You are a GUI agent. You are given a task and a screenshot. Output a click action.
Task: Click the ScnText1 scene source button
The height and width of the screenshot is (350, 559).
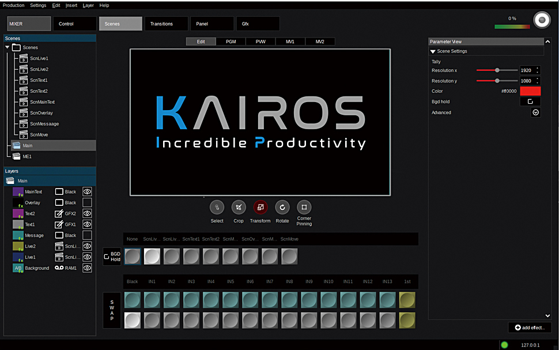point(191,257)
